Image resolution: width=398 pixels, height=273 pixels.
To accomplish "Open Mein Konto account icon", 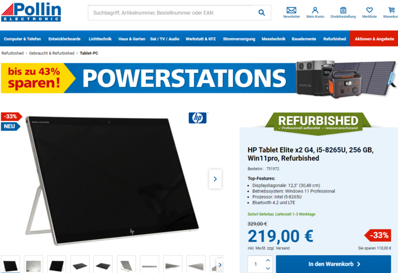I will click(315, 10).
